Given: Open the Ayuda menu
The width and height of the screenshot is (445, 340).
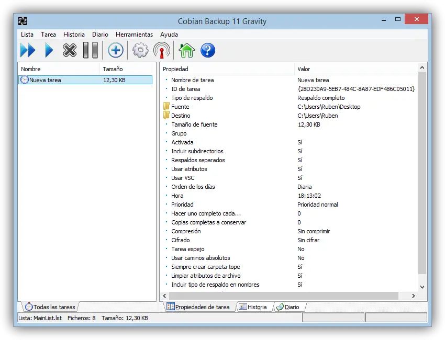Looking at the screenshot, I should coord(169,35).
